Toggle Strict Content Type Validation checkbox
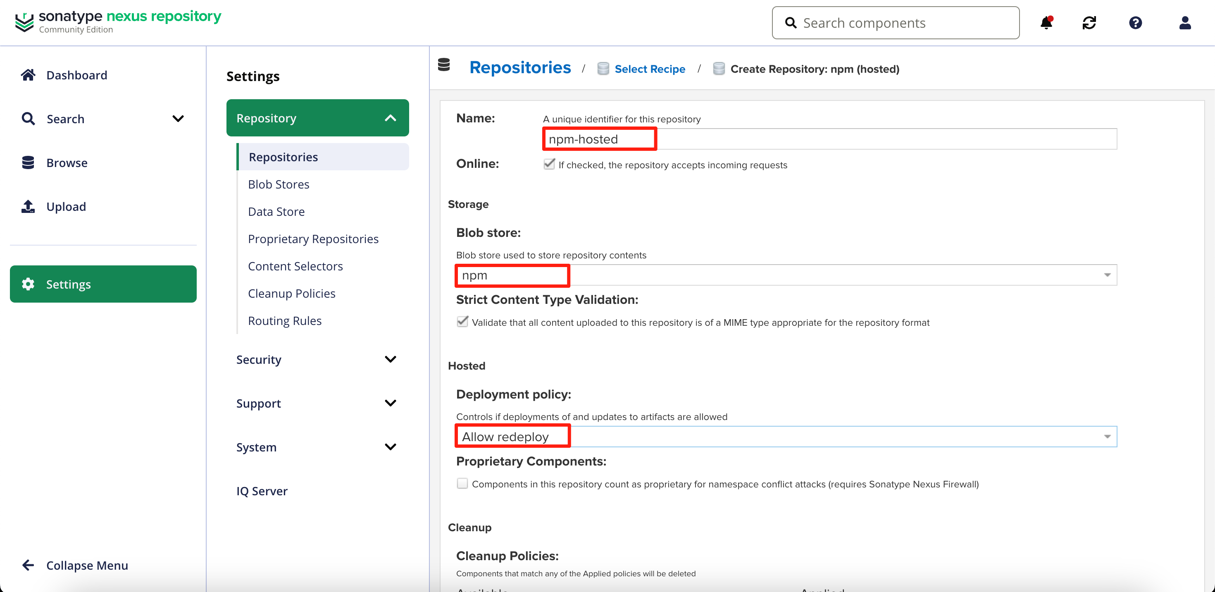The height and width of the screenshot is (592, 1215). pyautogui.click(x=462, y=322)
